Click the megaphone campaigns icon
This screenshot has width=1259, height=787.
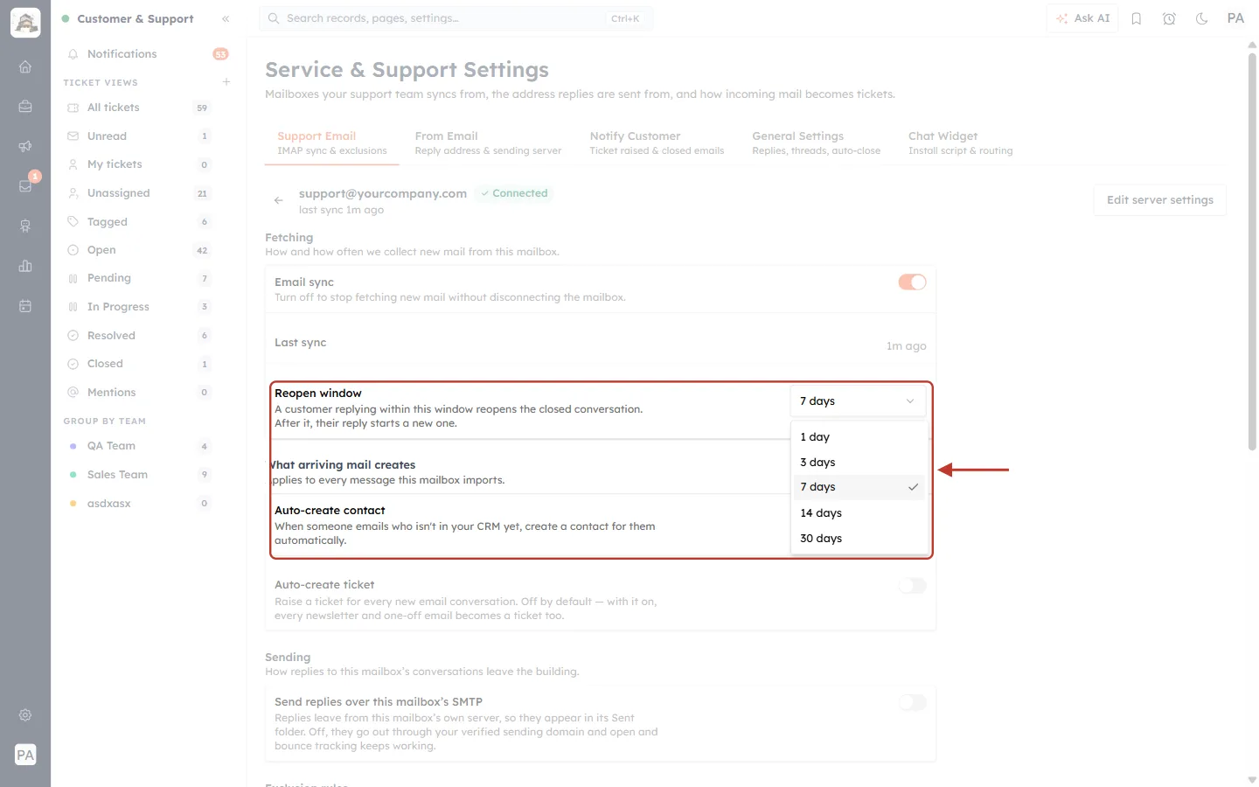click(x=25, y=146)
